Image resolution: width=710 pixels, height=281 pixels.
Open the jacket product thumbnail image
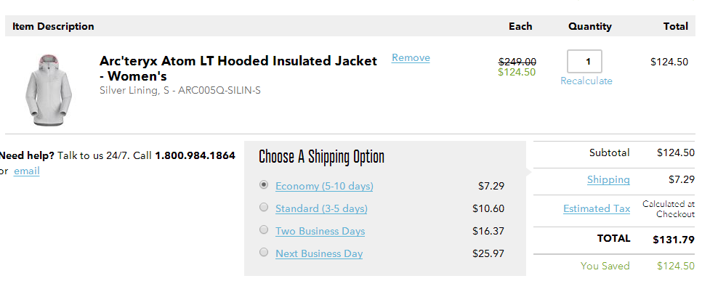tap(49, 89)
